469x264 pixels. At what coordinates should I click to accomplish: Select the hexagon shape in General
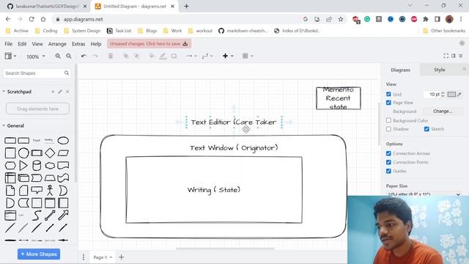(10, 166)
